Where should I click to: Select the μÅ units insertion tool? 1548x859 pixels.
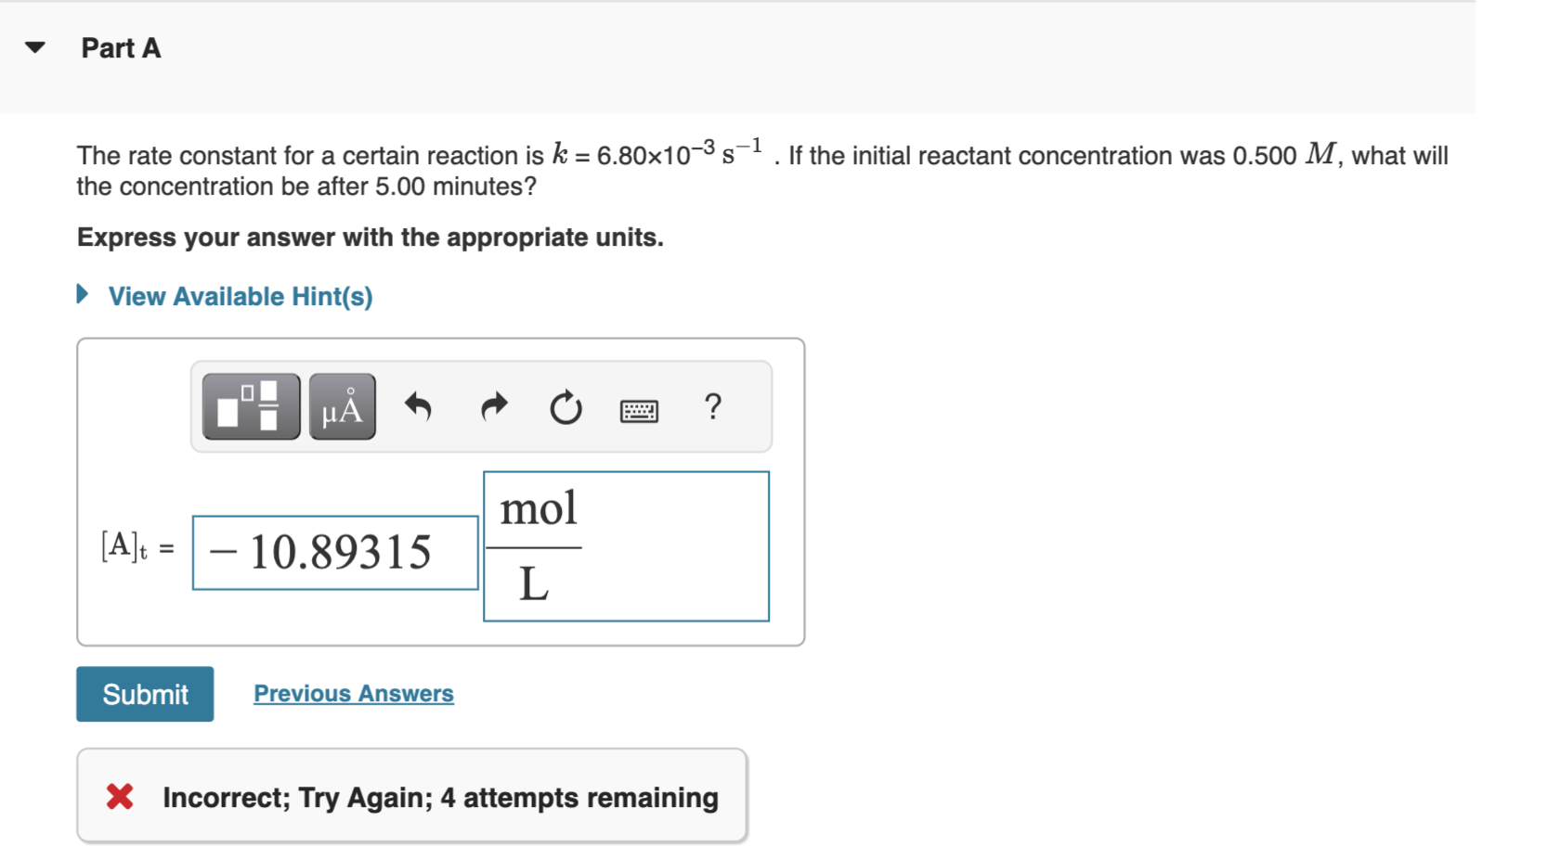coord(340,405)
